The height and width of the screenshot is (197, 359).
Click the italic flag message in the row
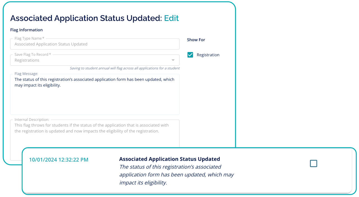176,175
